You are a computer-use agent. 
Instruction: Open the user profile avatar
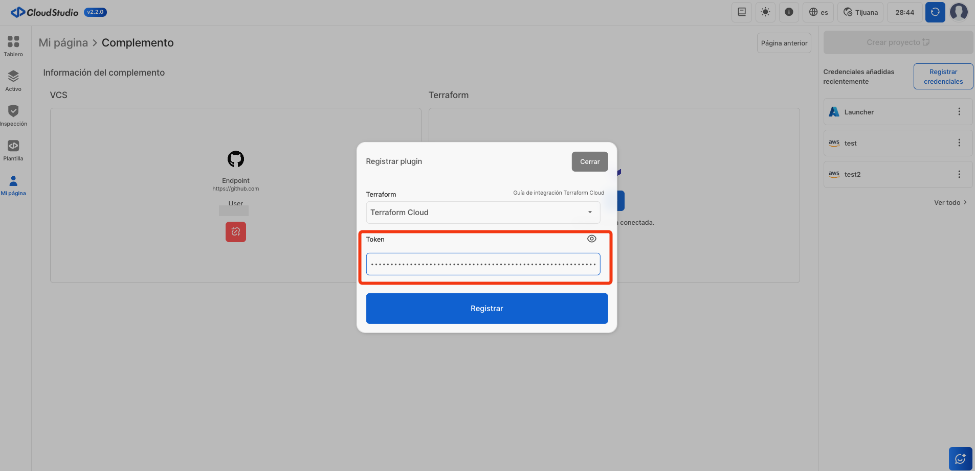tap(959, 12)
